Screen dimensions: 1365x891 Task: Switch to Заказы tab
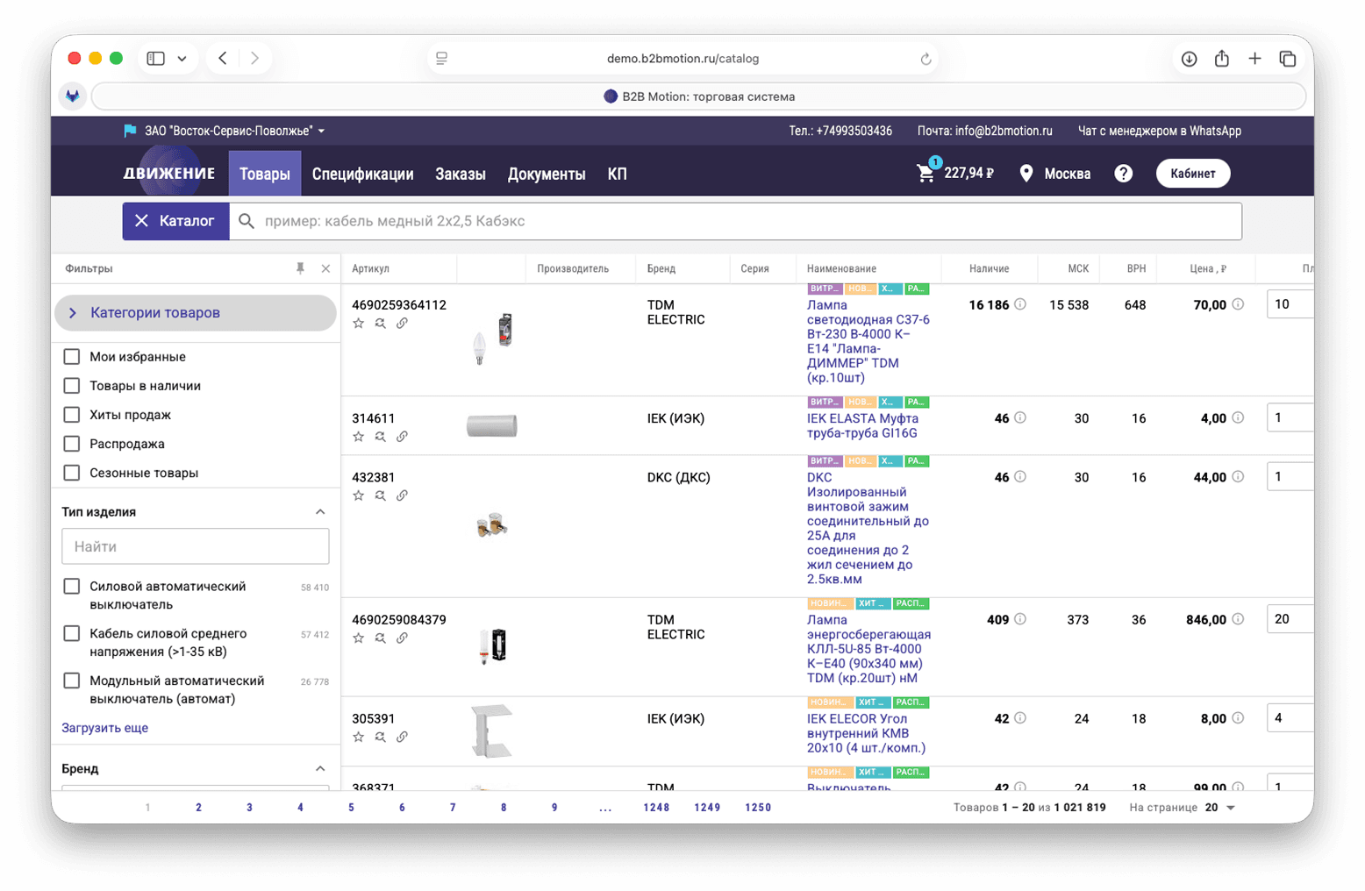pos(461,174)
